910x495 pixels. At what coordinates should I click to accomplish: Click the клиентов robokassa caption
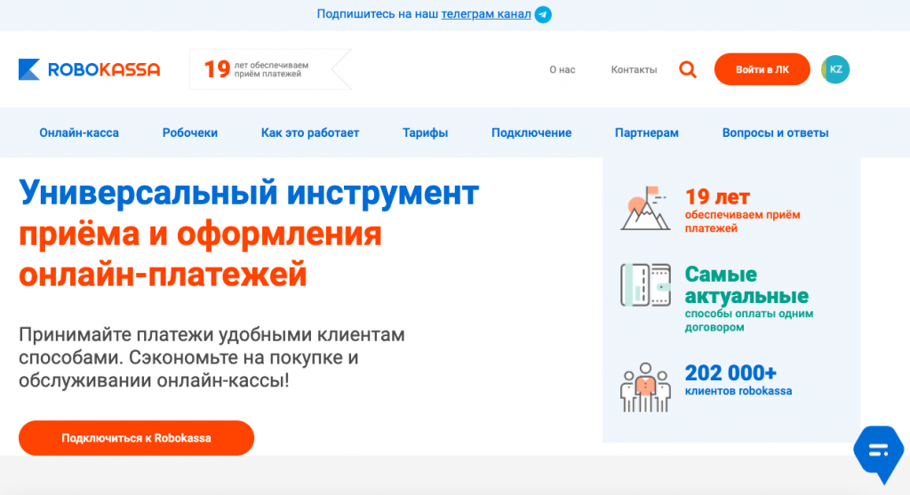pyautogui.click(x=738, y=391)
